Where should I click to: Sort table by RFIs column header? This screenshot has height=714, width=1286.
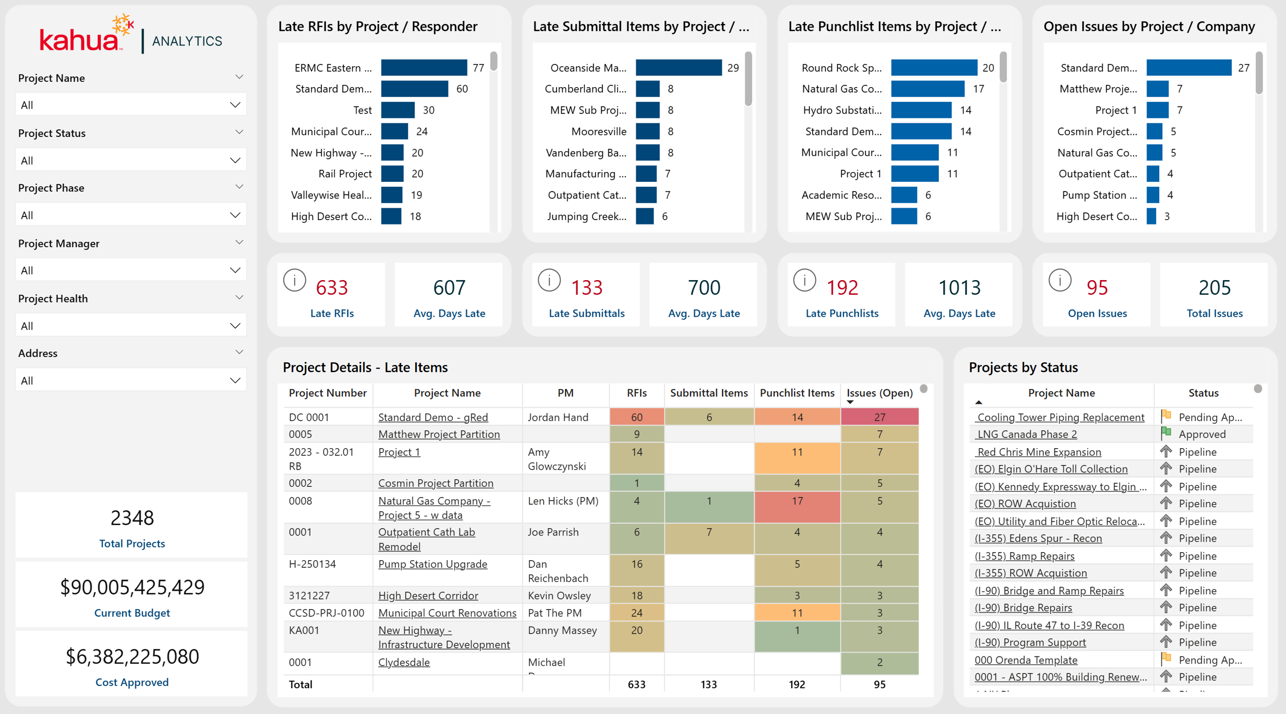pyautogui.click(x=636, y=393)
